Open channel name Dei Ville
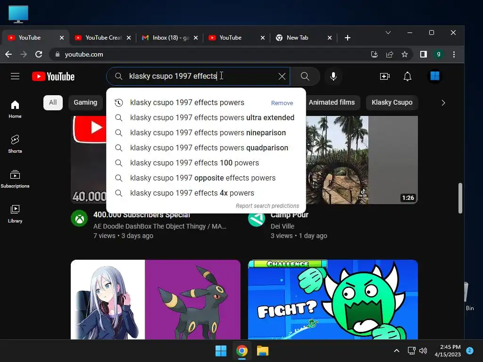The width and height of the screenshot is (483, 362). point(283,226)
